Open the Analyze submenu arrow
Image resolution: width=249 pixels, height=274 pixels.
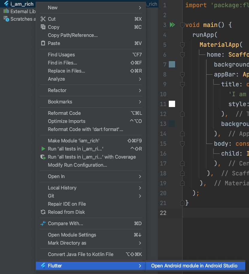coord(140,79)
